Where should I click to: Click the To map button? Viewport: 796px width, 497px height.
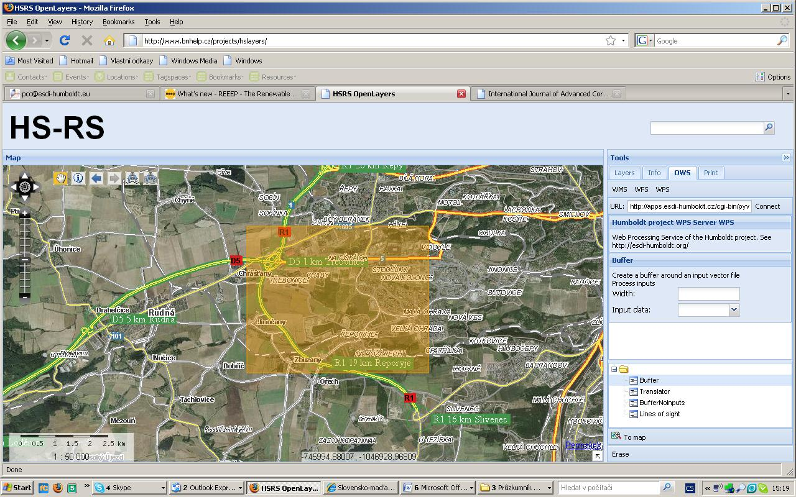pos(629,437)
